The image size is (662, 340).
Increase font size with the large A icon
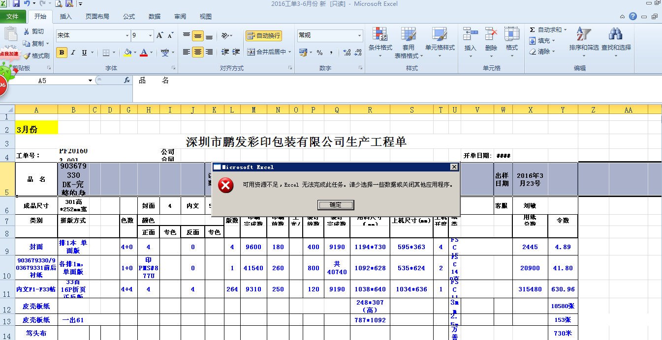click(160, 35)
